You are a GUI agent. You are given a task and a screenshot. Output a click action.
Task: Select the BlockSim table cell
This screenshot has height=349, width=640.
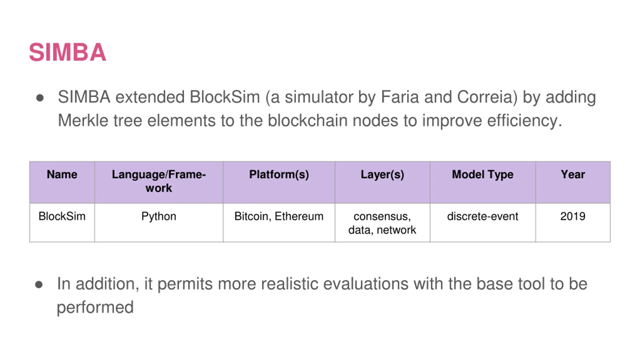pos(62,223)
